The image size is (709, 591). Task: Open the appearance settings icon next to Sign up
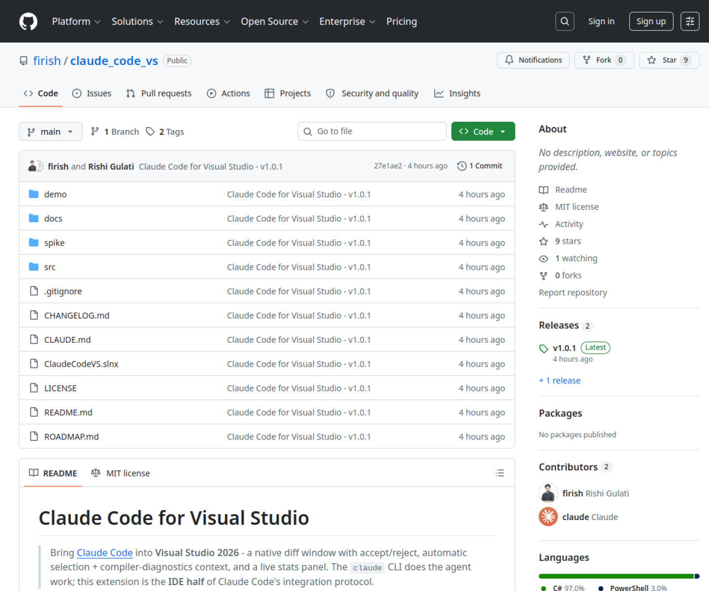[690, 21]
